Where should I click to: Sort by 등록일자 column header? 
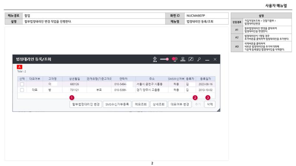click(205, 79)
